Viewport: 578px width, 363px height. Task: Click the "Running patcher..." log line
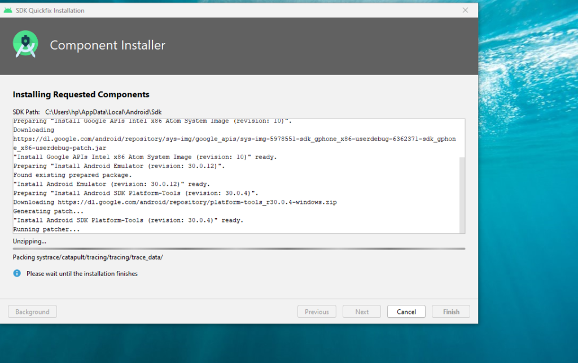click(x=46, y=229)
